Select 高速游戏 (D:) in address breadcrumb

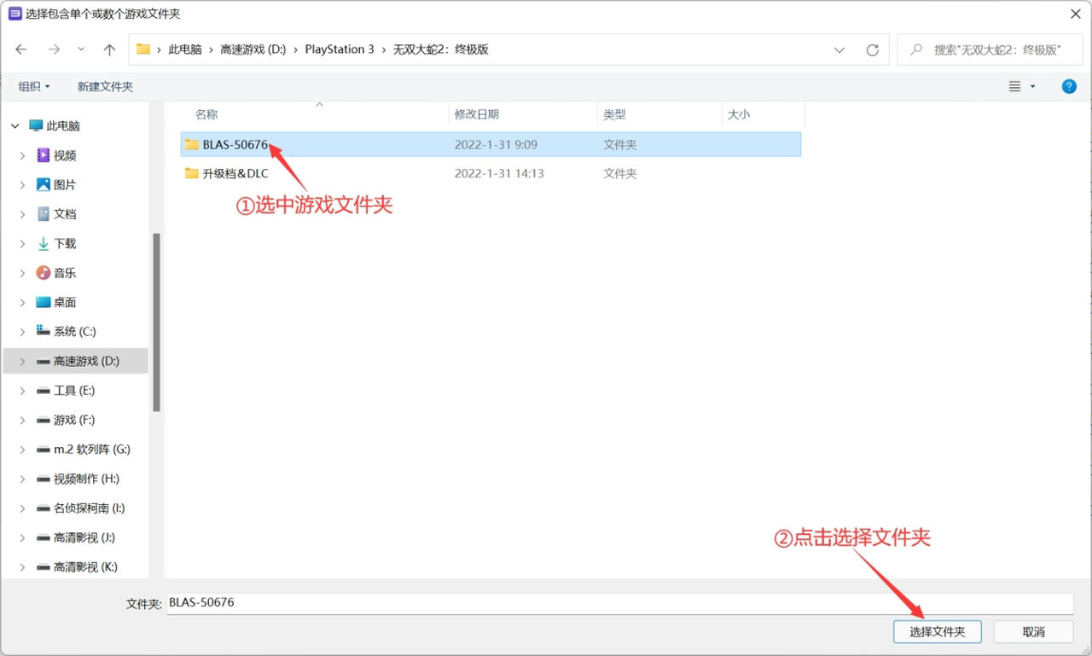253,49
